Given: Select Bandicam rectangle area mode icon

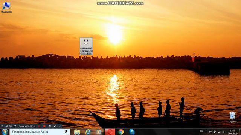Looking at the screenshot, I should [15, 126].
